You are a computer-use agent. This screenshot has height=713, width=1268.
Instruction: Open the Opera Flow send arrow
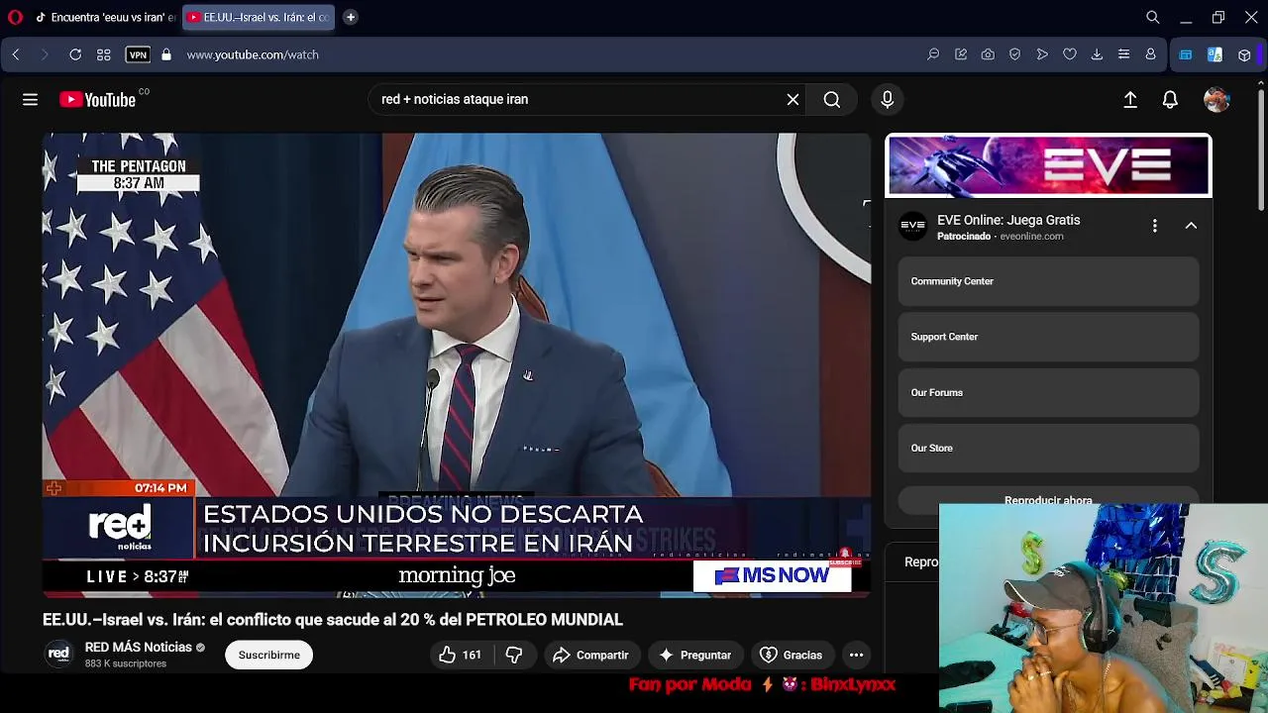1042,54
